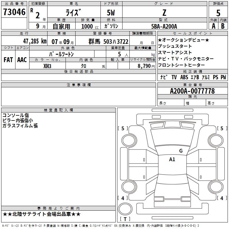The height and width of the screenshot is (229, 229).
Task: Click the door shape value 5W
Action: (111, 13)
